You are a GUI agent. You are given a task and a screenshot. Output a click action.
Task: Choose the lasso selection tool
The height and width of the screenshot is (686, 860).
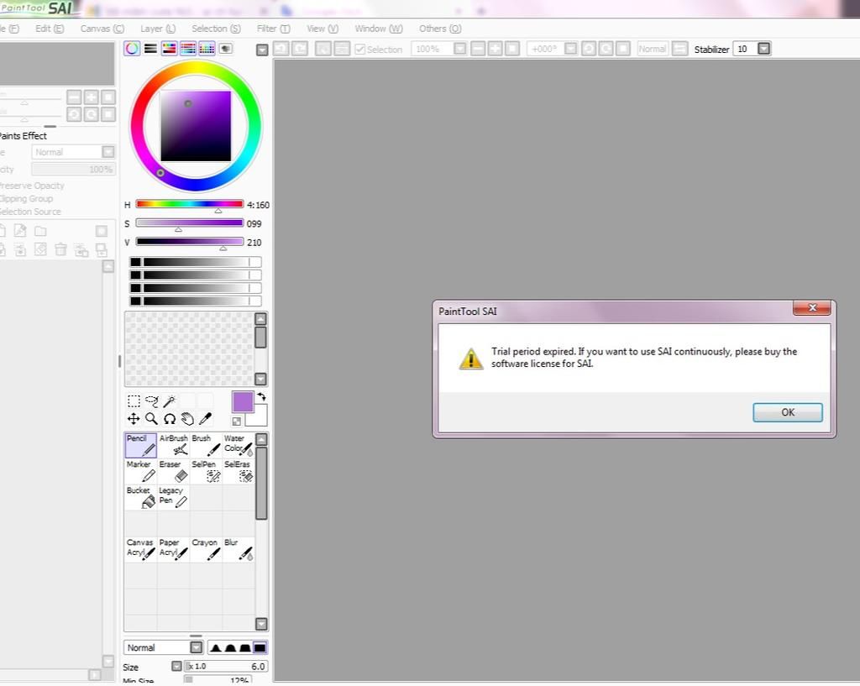(x=152, y=401)
